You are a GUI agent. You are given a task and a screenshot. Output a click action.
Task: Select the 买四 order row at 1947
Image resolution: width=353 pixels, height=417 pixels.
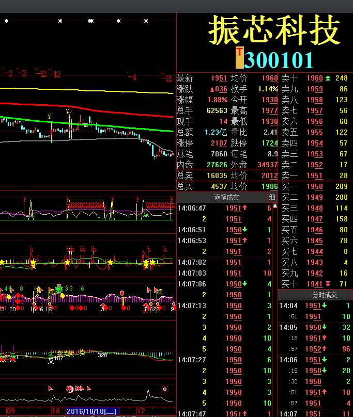(x=315, y=219)
